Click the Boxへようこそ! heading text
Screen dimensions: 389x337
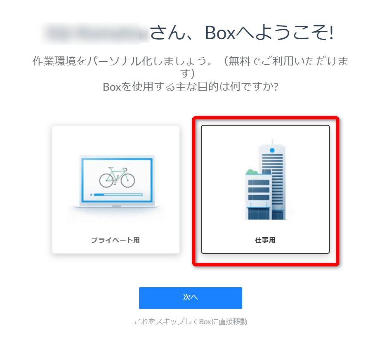tap(269, 33)
